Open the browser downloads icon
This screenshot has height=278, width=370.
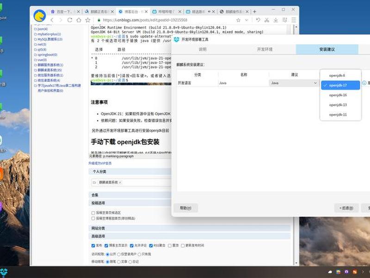coord(276,20)
